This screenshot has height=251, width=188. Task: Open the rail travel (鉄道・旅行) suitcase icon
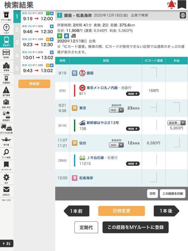click(x=6, y=104)
